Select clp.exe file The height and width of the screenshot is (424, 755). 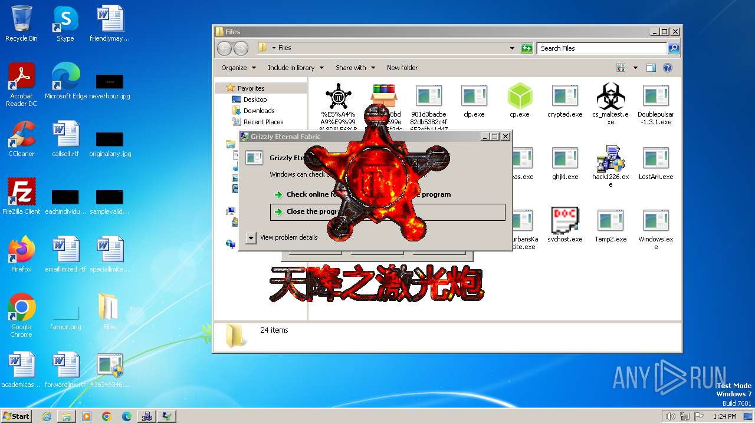point(474,100)
